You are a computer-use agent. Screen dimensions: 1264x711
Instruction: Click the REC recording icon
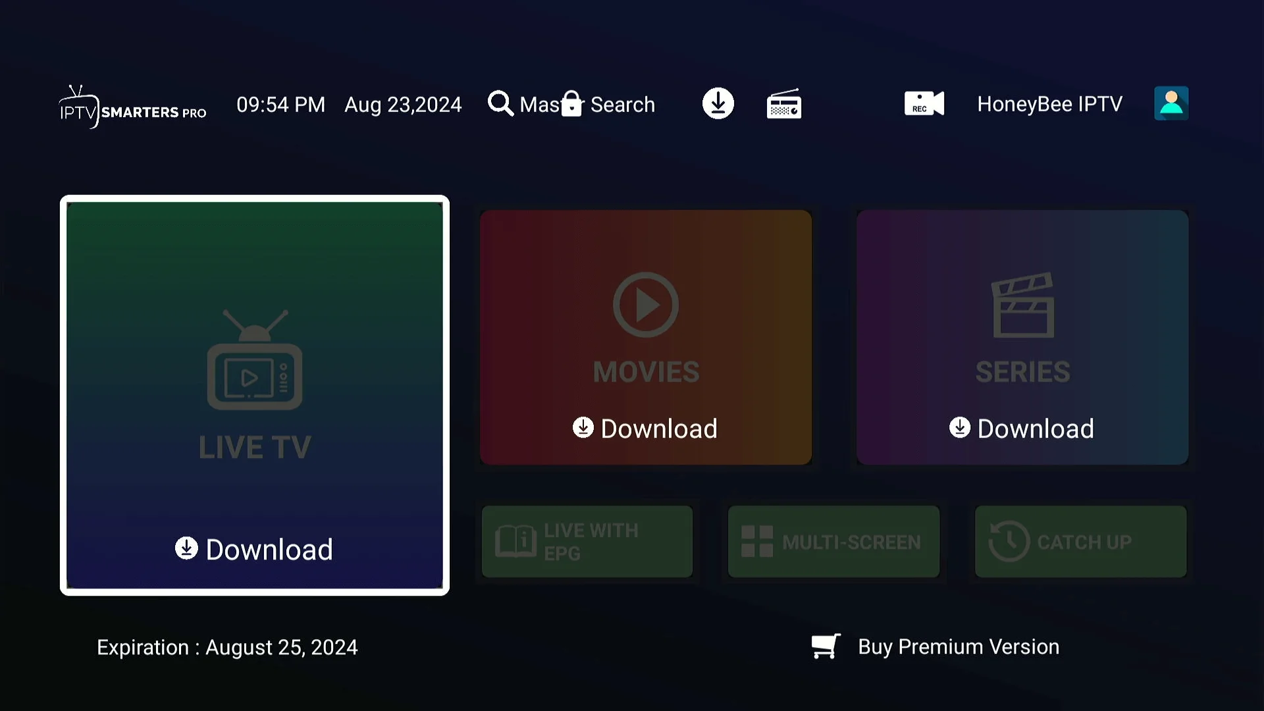click(923, 103)
